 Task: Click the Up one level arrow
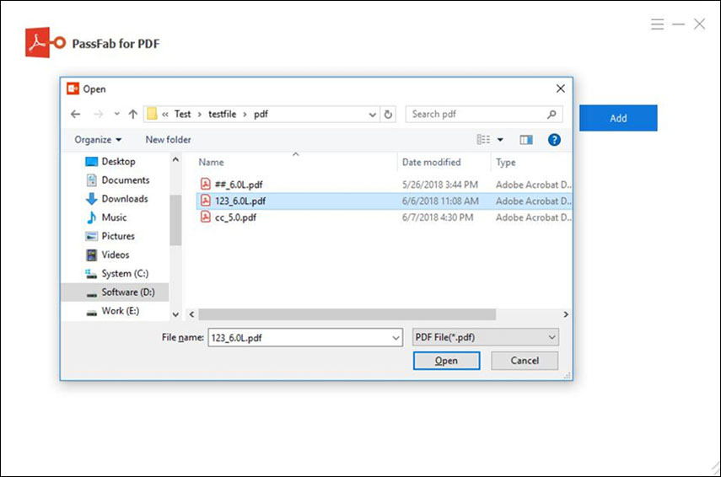[132, 114]
